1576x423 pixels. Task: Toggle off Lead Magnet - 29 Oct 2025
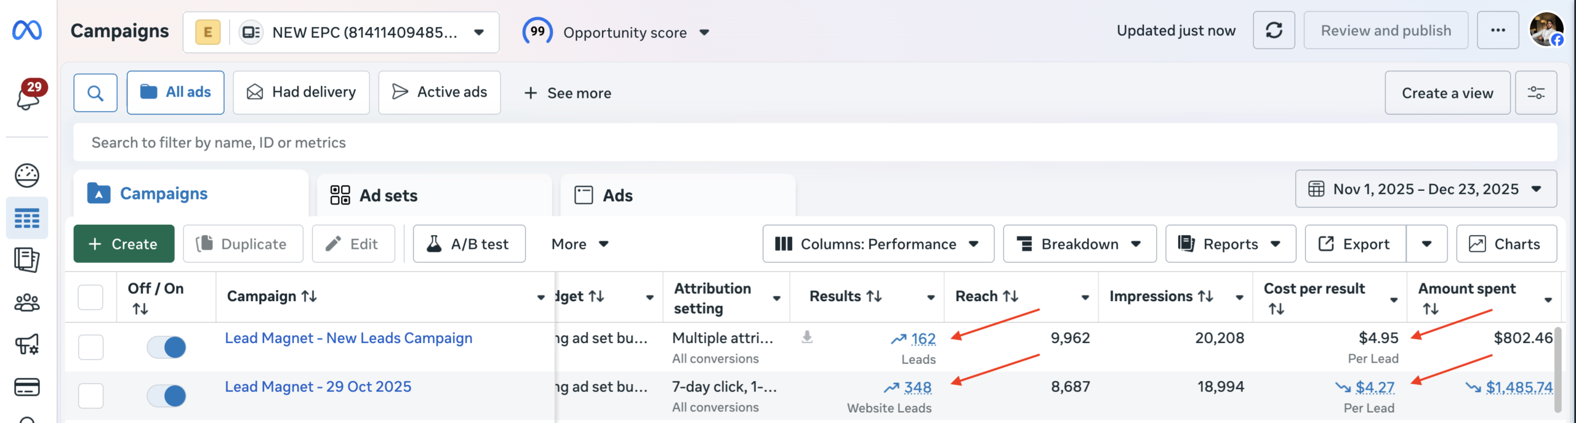[166, 395]
